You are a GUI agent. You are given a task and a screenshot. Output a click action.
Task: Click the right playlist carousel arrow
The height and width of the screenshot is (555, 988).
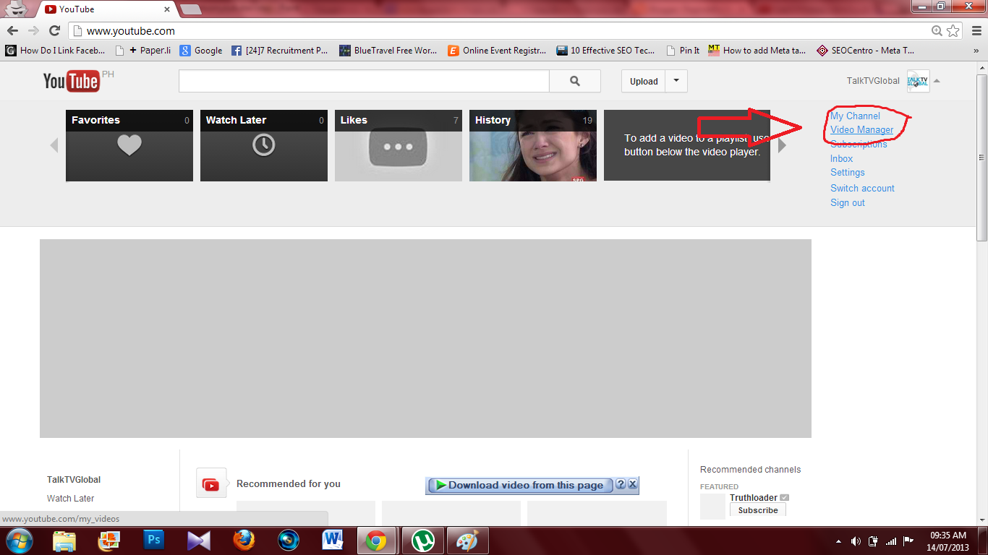[x=782, y=145]
